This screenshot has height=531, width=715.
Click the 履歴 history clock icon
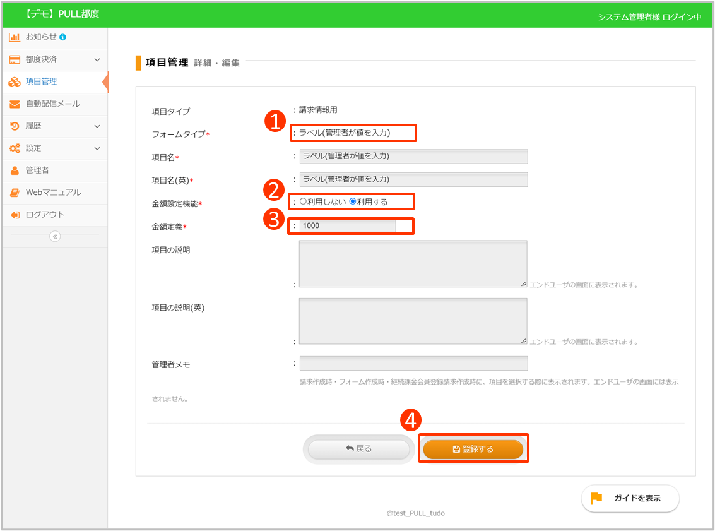point(15,126)
